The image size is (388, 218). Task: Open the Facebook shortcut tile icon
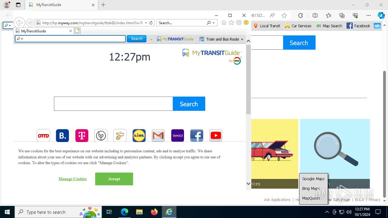pyautogui.click(x=197, y=136)
